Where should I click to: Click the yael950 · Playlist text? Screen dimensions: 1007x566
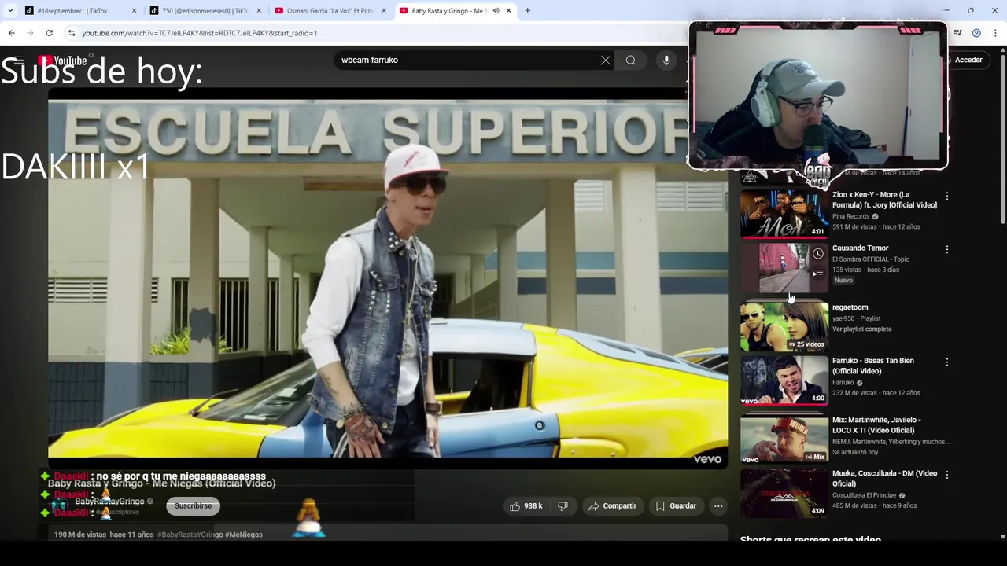857,318
